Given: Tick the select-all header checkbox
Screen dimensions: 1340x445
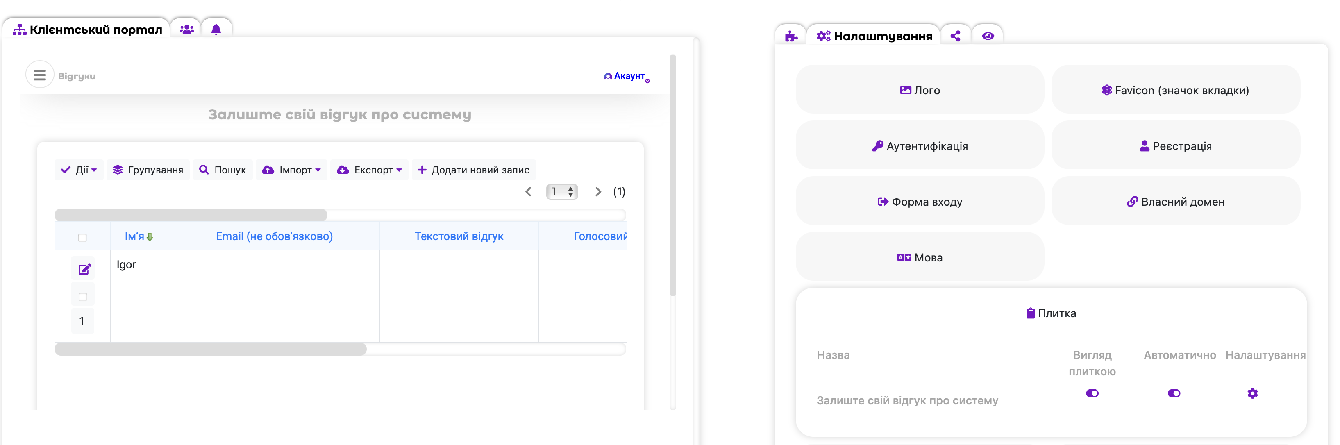Looking at the screenshot, I should click(x=82, y=238).
